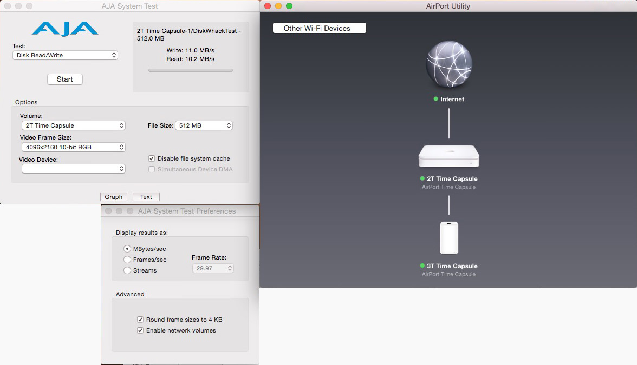The image size is (637, 365).
Task: Click the Graph button
Action: 114,197
